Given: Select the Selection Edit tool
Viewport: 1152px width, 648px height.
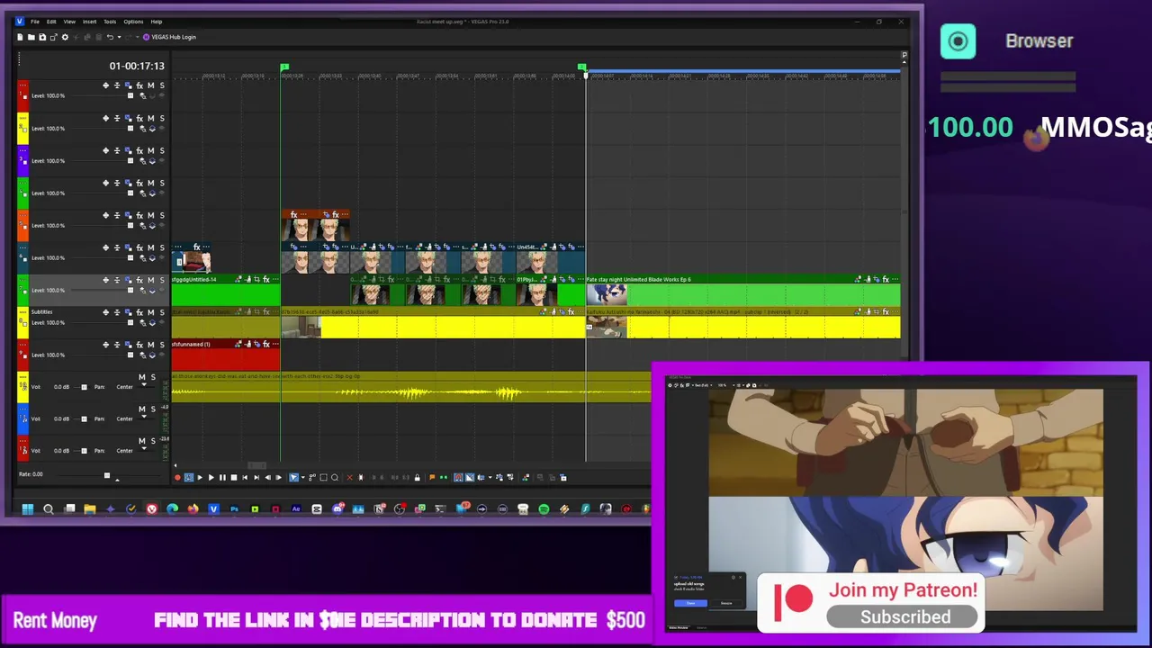Looking at the screenshot, I should pyautogui.click(x=323, y=477).
